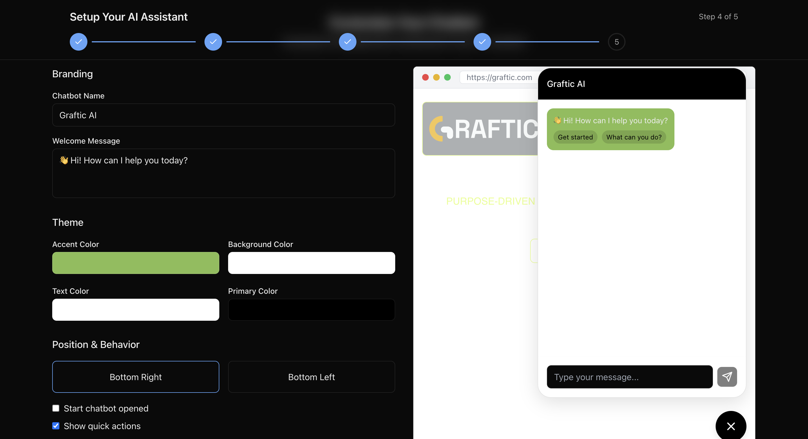Click the send message paper plane icon
This screenshot has width=808, height=439.
point(727,377)
